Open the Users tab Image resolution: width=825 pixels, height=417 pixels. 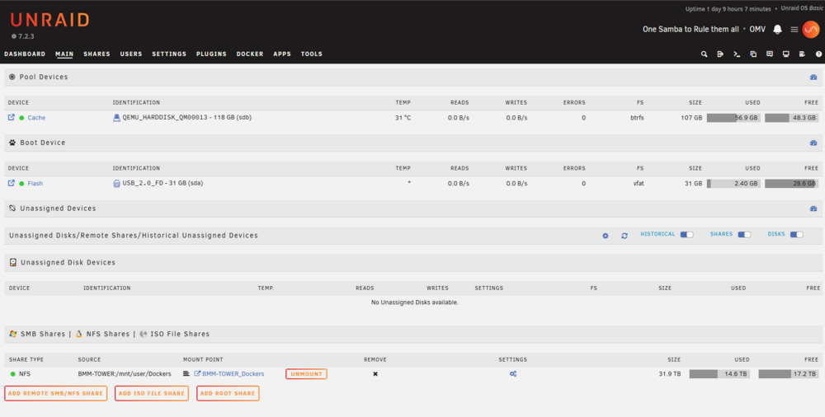pyautogui.click(x=131, y=54)
